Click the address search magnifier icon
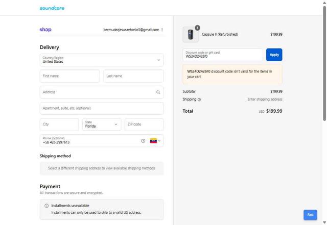Screen dimensions: 327x225 click(158, 92)
